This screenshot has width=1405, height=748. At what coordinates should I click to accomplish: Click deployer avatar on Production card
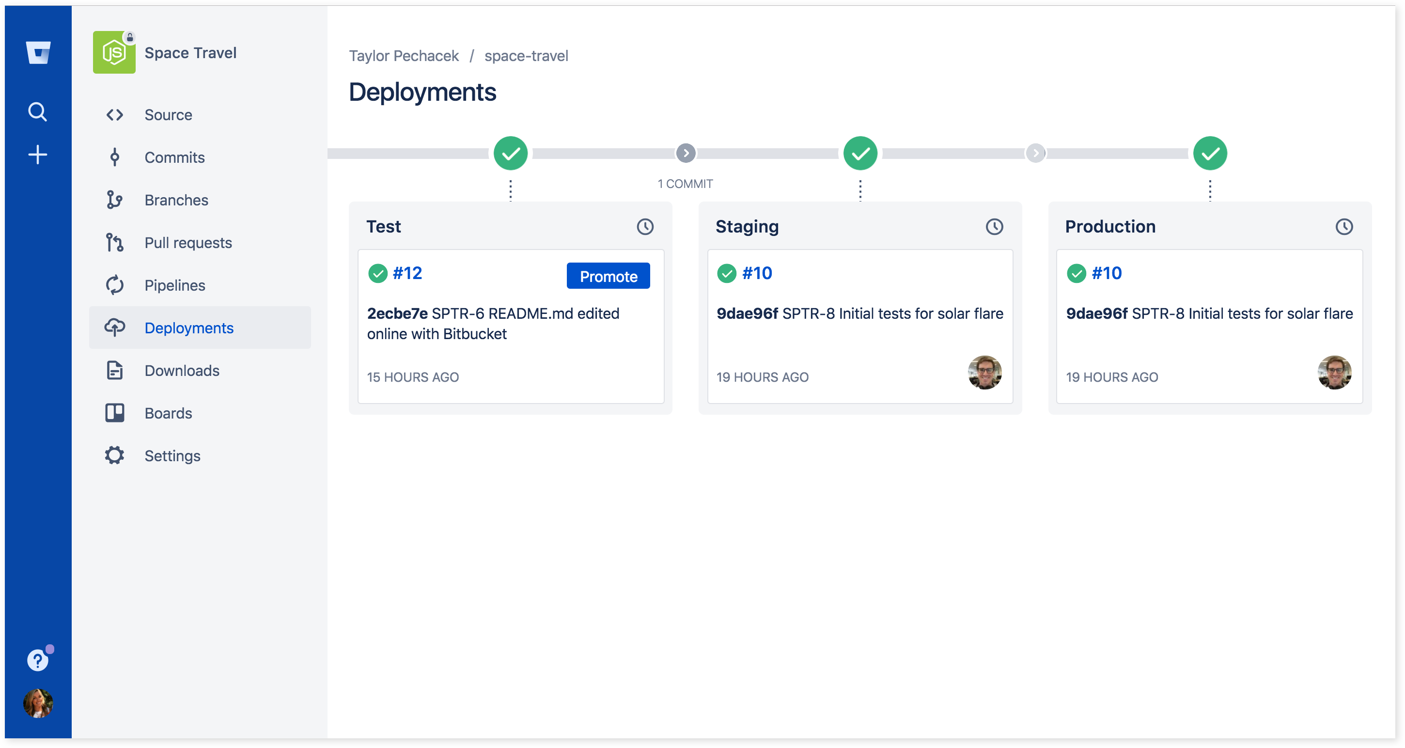tap(1334, 373)
